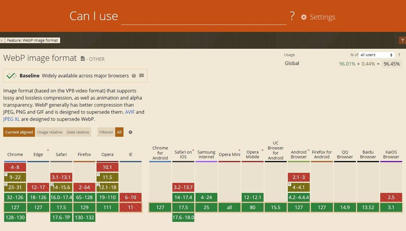
Task: Select the Current aligned view
Action: point(19,132)
